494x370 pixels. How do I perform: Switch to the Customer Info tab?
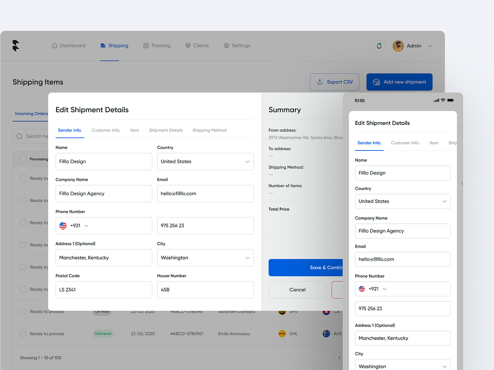[x=106, y=130]
